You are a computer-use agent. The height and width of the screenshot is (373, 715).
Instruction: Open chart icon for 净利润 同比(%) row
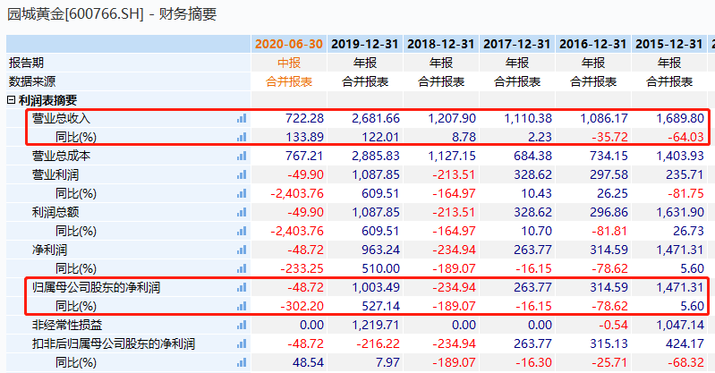(x=242, y=268)
